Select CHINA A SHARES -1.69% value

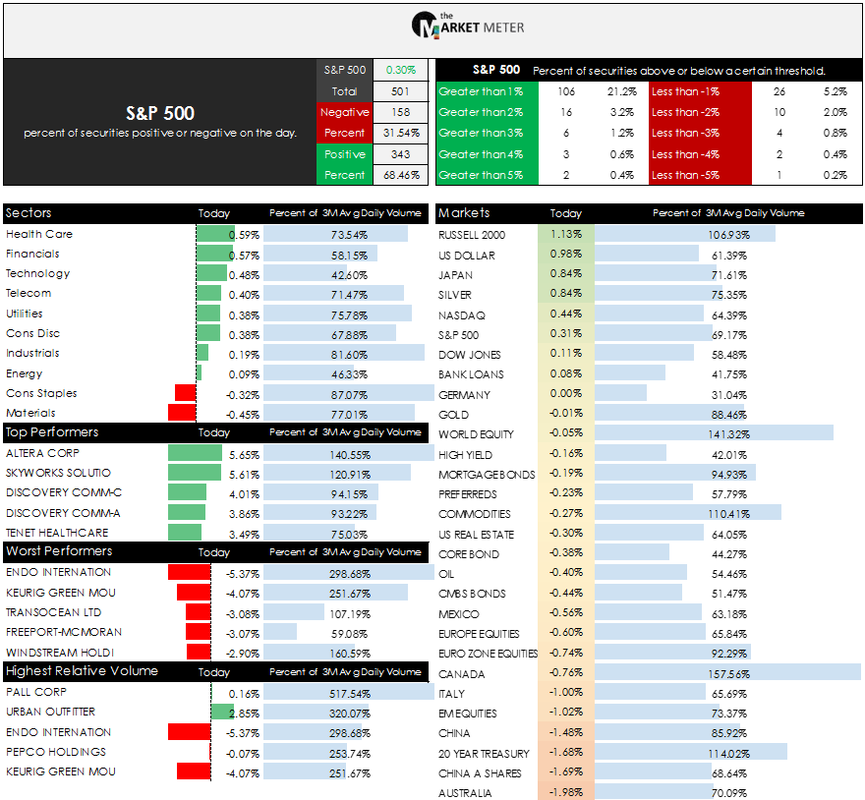click(x=565, y=771)
